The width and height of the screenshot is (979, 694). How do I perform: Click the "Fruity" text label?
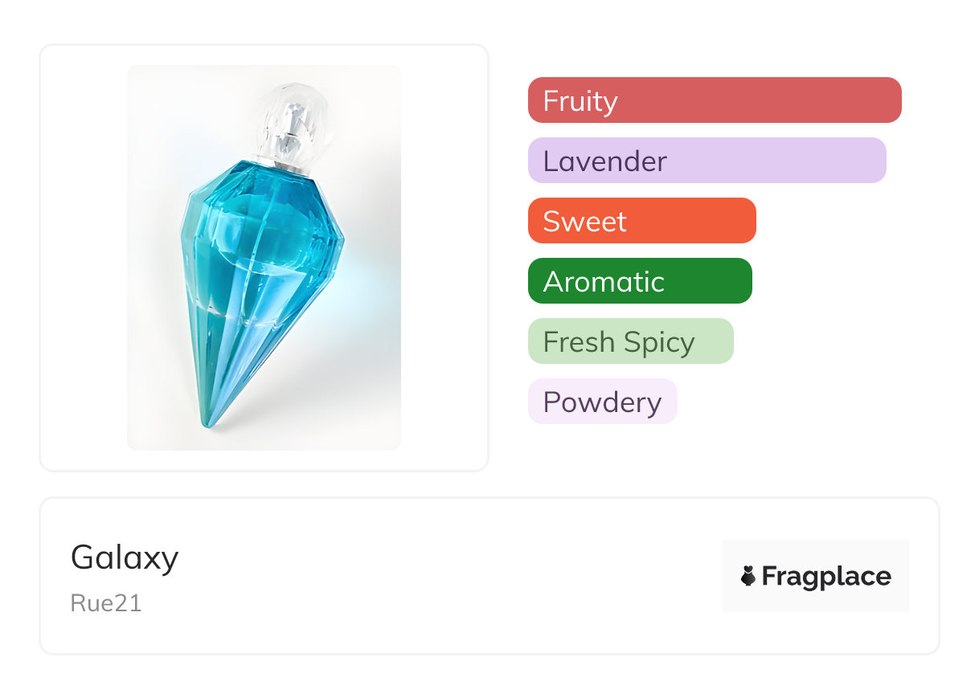[580, 101]
